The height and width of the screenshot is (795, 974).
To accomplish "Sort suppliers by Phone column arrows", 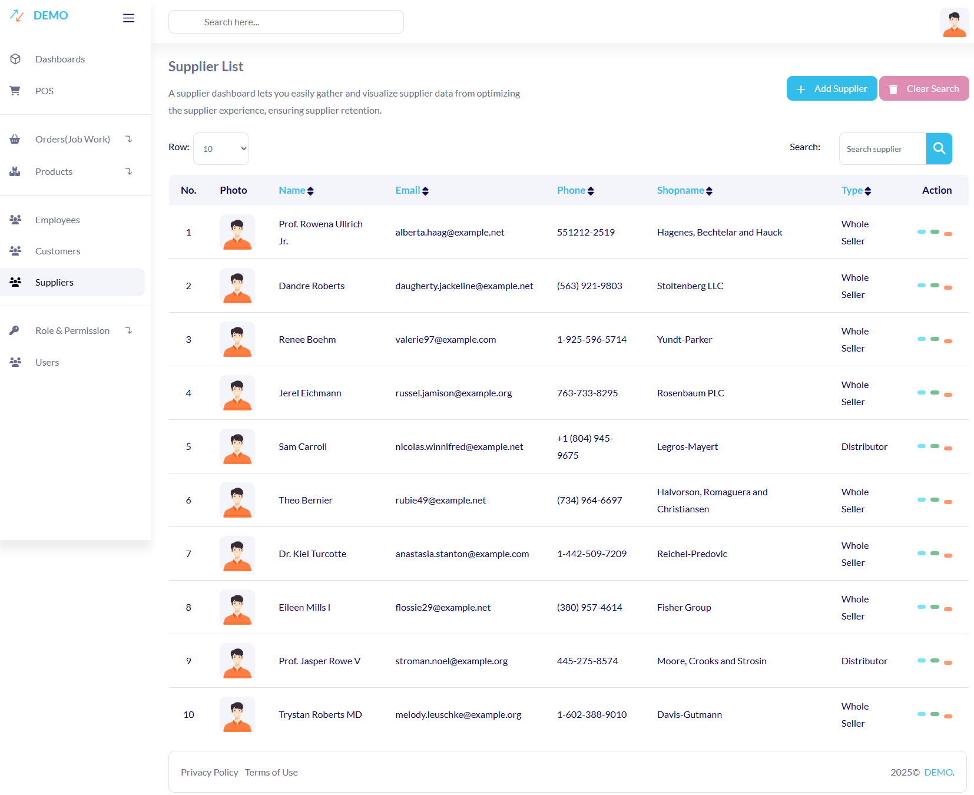I will pyautogui.click(x=591, y=191).
